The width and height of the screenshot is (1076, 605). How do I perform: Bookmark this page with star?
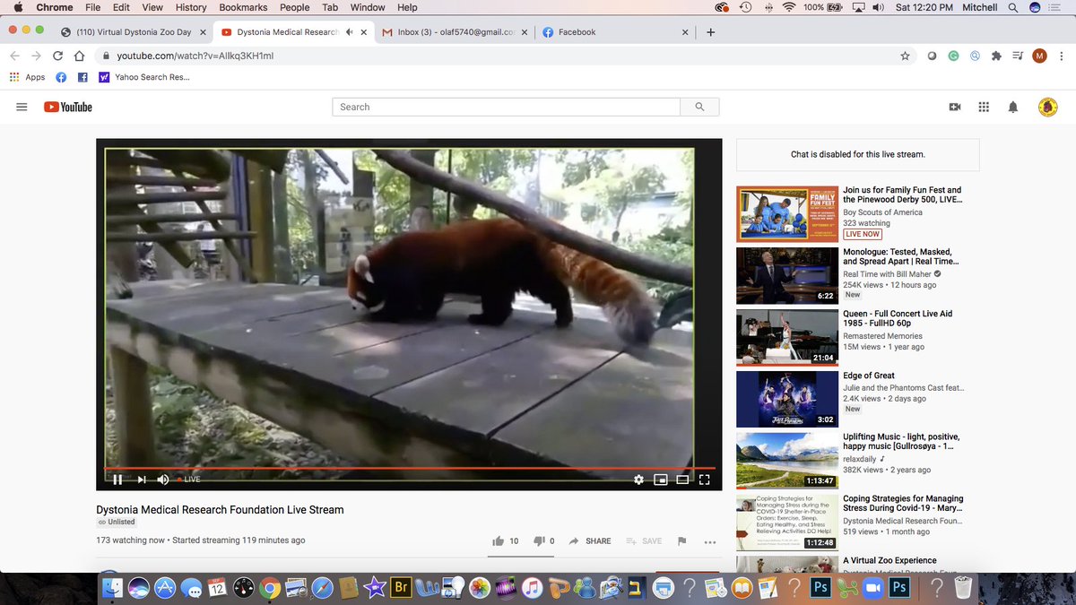[905, 56]
